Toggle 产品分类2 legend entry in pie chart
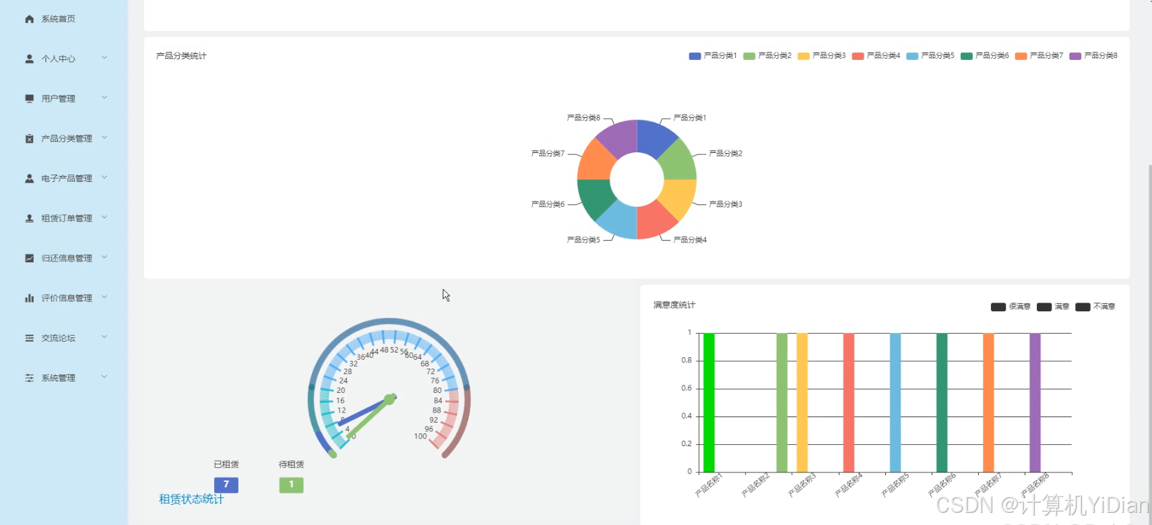This screenshot has height=525, width=1152. (767, 56)
